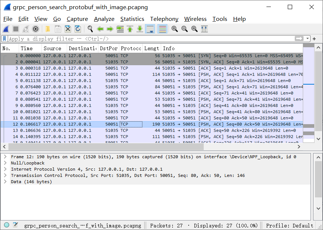Open the Statistics menu
The width and height of the screenshot is (323, 230).
pos(132,19)
